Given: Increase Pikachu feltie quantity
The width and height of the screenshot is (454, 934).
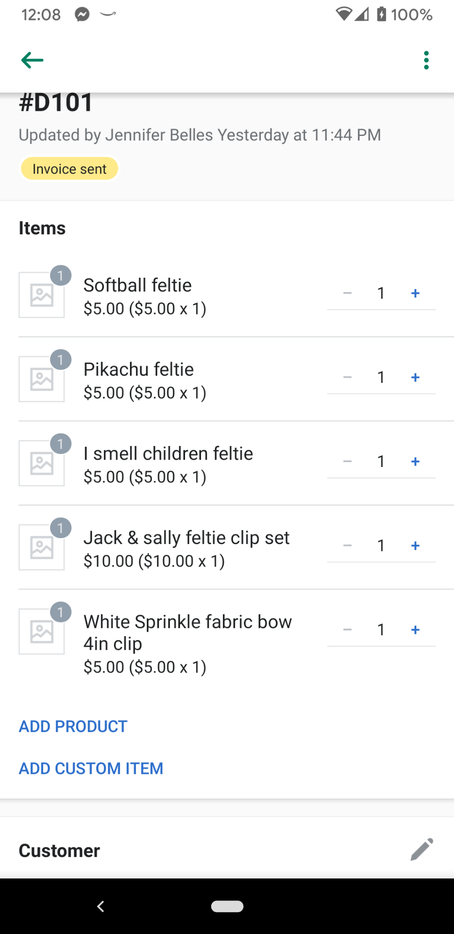Looking at the screenshot, I should coord(415,378).
